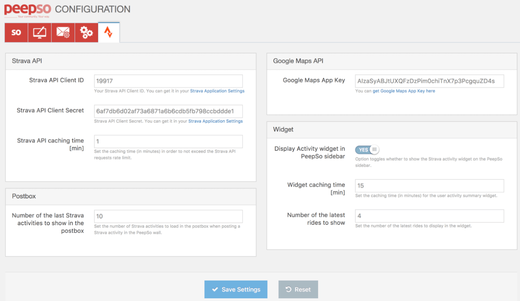Follow 'get Google Maps App Key here' link
Screen dimensions: 520x301
click(x=403, y=91)
